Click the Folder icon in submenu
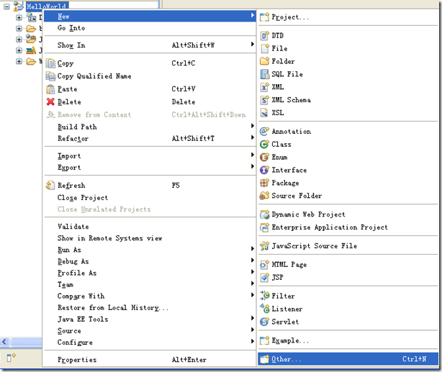This screenshot has width=442, height=372. [x=264, y=61]
